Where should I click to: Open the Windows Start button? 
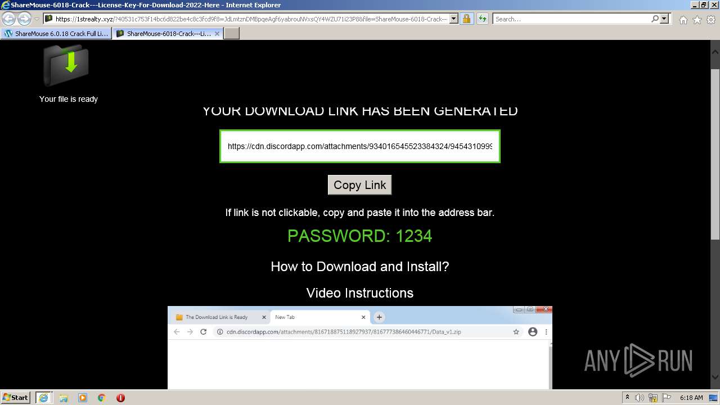tap(16, 397)
